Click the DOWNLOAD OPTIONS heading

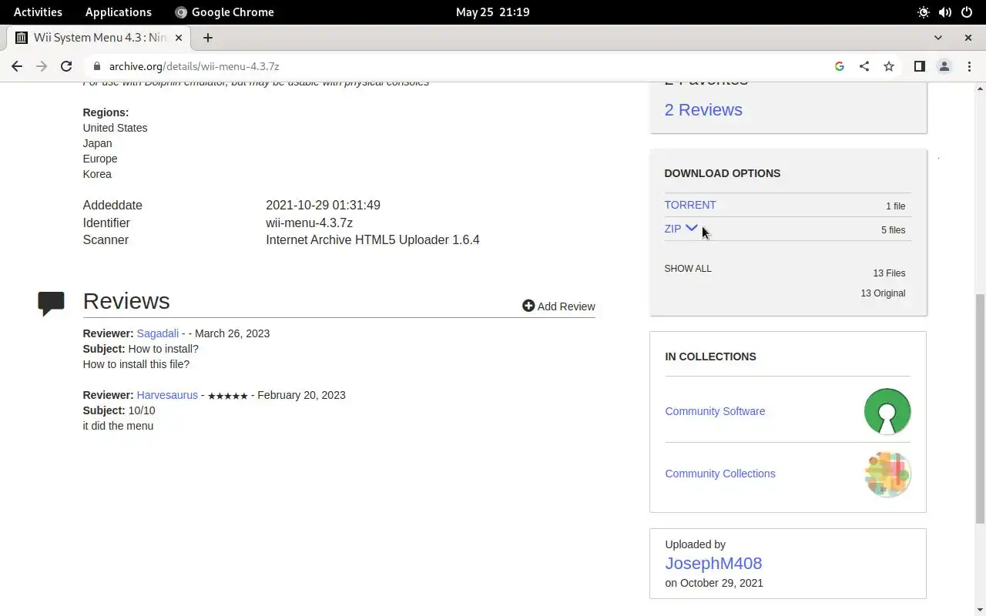pos(723,173)
